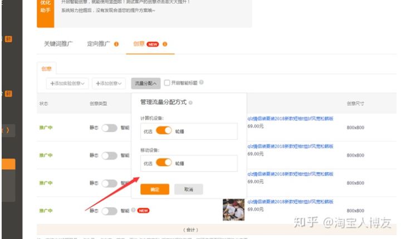Click the sidebar chevron arrow item
The height and width of the screenshot is (239, 401).
8,130
